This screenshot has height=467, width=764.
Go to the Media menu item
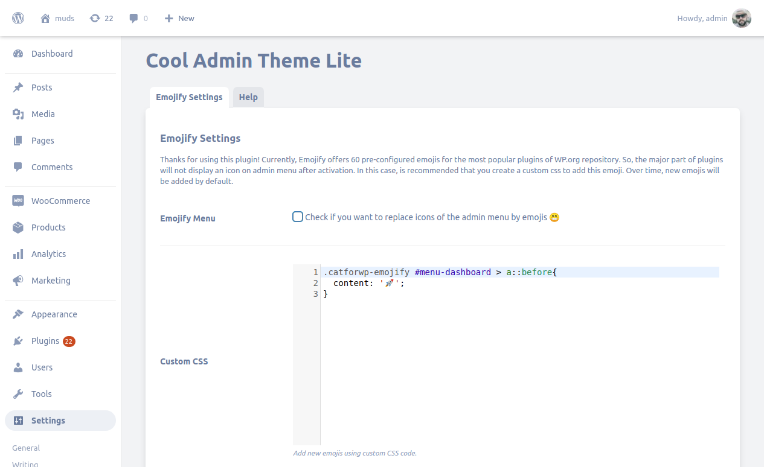click(60, 114)
